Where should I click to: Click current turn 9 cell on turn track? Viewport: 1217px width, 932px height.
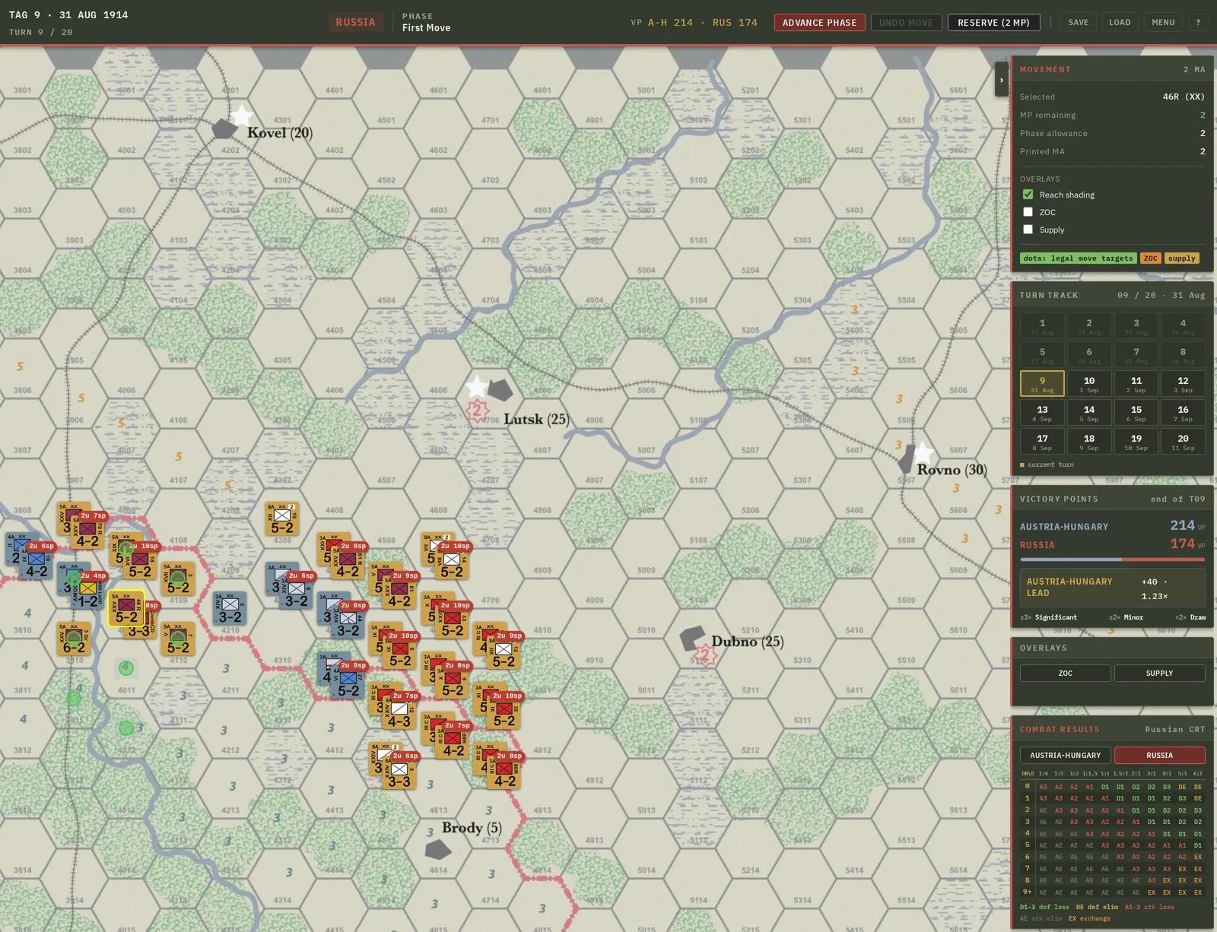click(x=1042, y=384)
